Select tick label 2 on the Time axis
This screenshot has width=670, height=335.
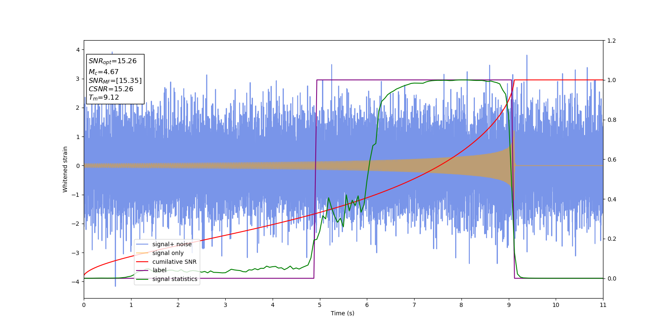pos(178,305)
